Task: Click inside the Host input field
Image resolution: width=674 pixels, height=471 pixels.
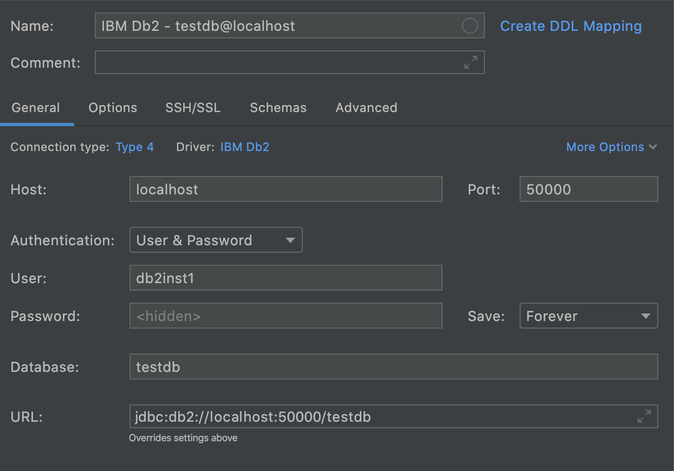Action: [286, 189]
